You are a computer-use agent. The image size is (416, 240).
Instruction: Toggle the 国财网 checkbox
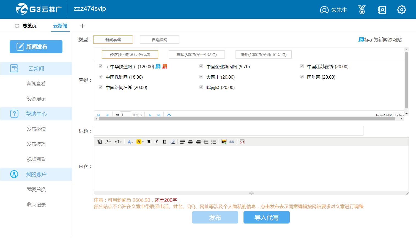tap(302, 77)
